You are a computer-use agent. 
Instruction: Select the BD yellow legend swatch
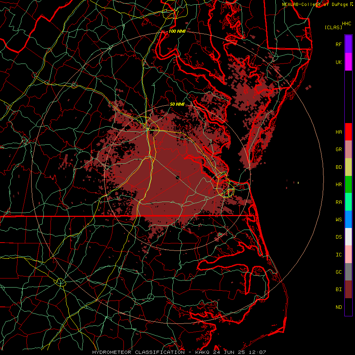348,167
